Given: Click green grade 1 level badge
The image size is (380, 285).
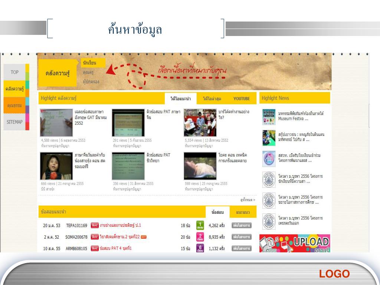Looking at the screenshot, I should point(200,225).
